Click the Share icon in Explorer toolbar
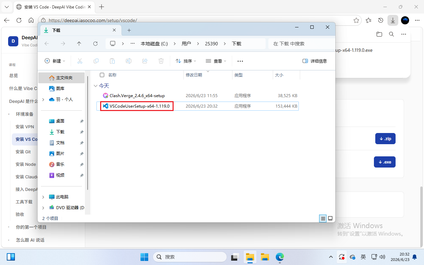 (x=145, y=61)
